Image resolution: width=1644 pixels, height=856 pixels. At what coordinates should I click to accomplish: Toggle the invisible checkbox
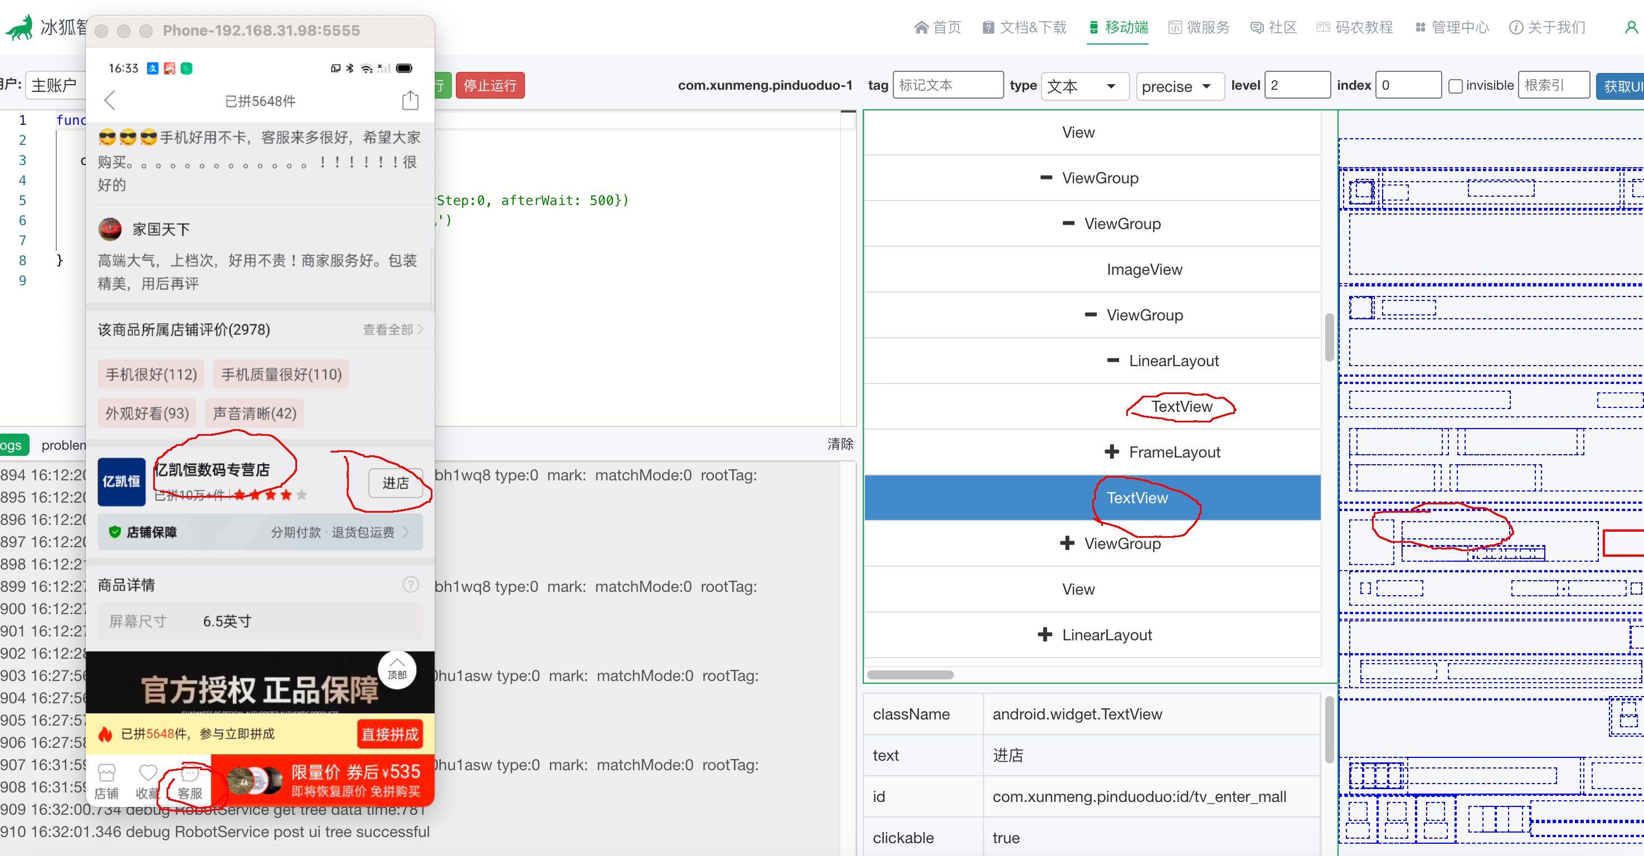point(1456,85)
